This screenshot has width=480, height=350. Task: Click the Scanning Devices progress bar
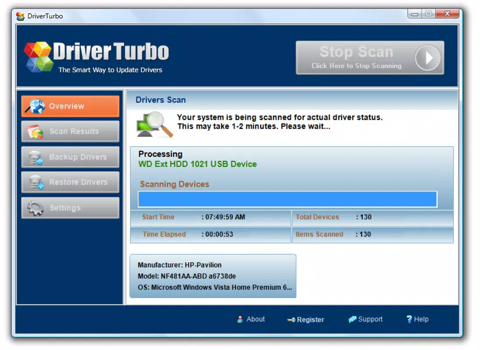pos(287,199)
